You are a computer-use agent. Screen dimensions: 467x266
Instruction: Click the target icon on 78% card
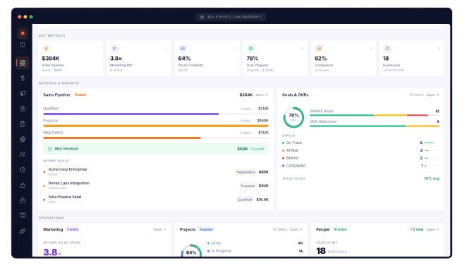(x=250, y=48)
